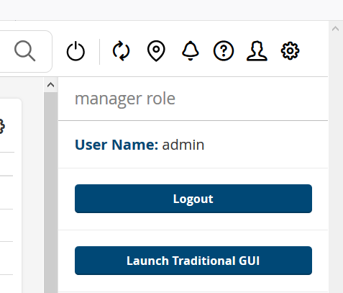Toggle the user profile icon
The image size is (343, 293).
[x=257, y=51]
